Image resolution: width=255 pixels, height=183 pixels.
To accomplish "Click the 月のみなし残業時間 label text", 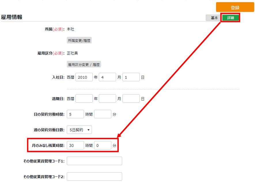I will [48, 146].
